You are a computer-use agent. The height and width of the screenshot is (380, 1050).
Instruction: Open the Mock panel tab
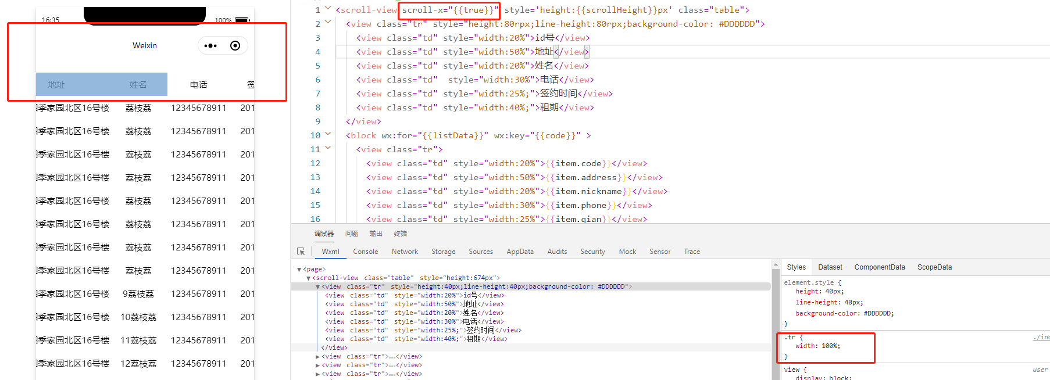point(627,252)
